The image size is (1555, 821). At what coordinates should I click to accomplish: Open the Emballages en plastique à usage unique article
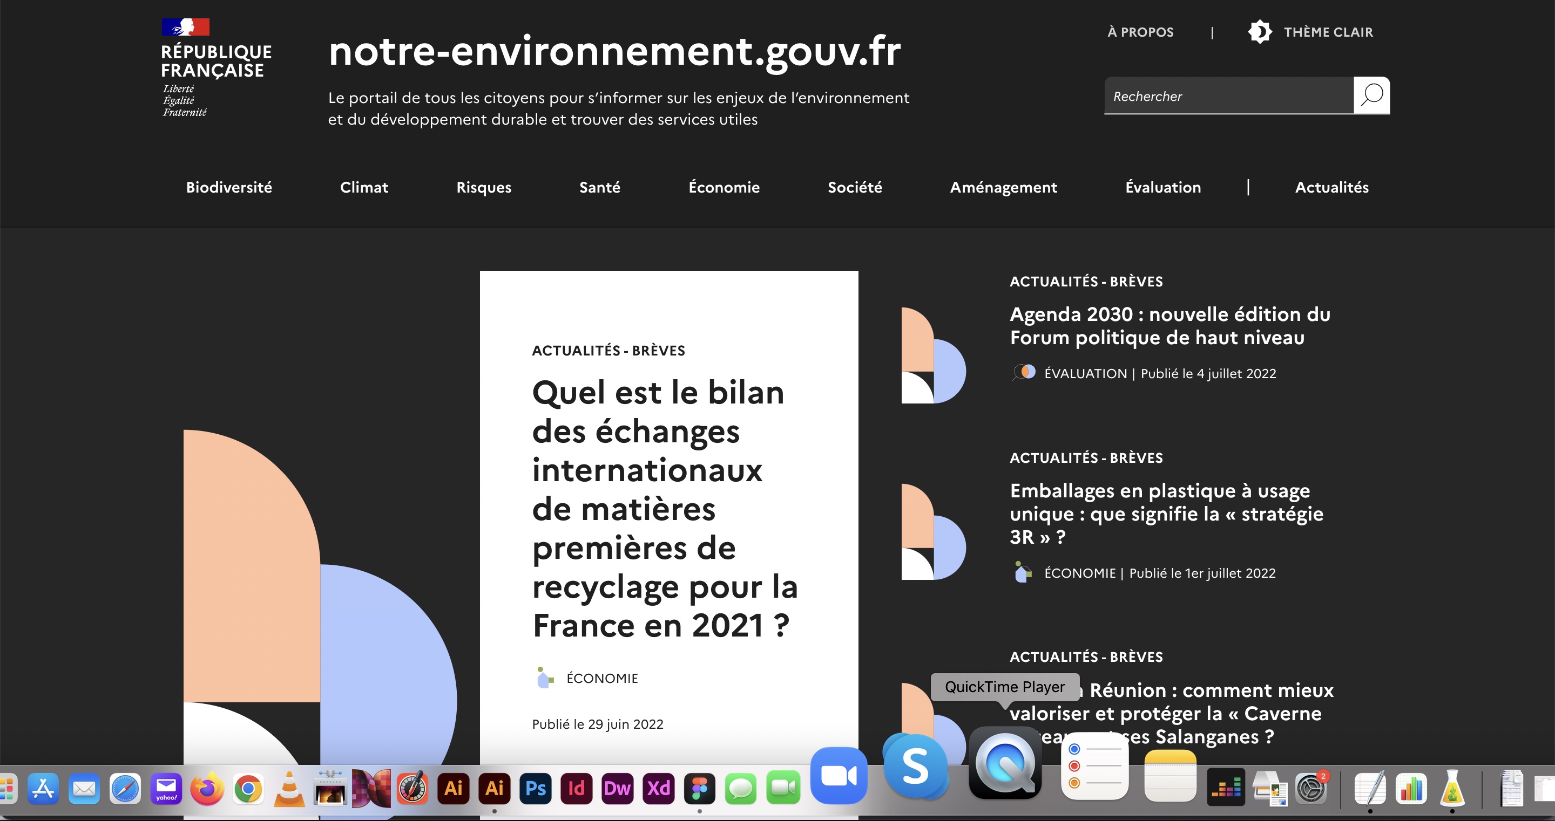(x=1166, y=514)
